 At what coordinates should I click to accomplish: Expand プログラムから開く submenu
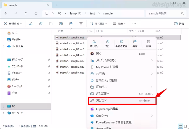click(x=152, y=60)
